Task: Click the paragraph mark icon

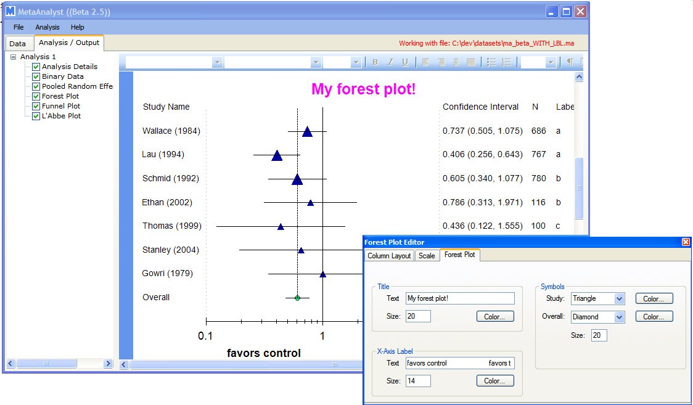Action: pos(570,62)
